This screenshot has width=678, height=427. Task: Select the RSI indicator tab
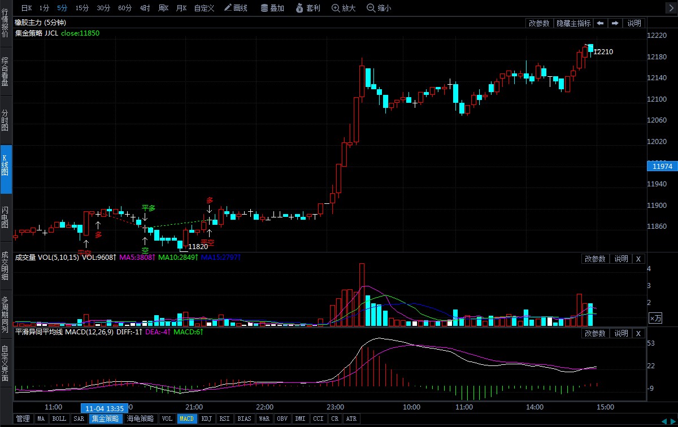225,419
